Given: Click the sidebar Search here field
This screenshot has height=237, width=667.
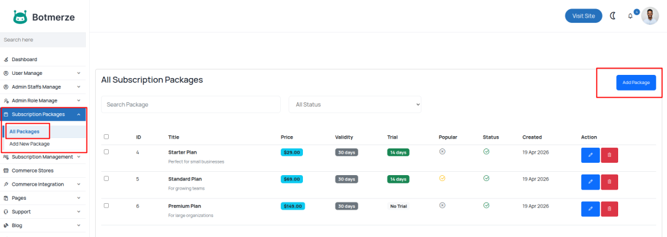Looking at the screenshot, I should click(x=43, y=40).
